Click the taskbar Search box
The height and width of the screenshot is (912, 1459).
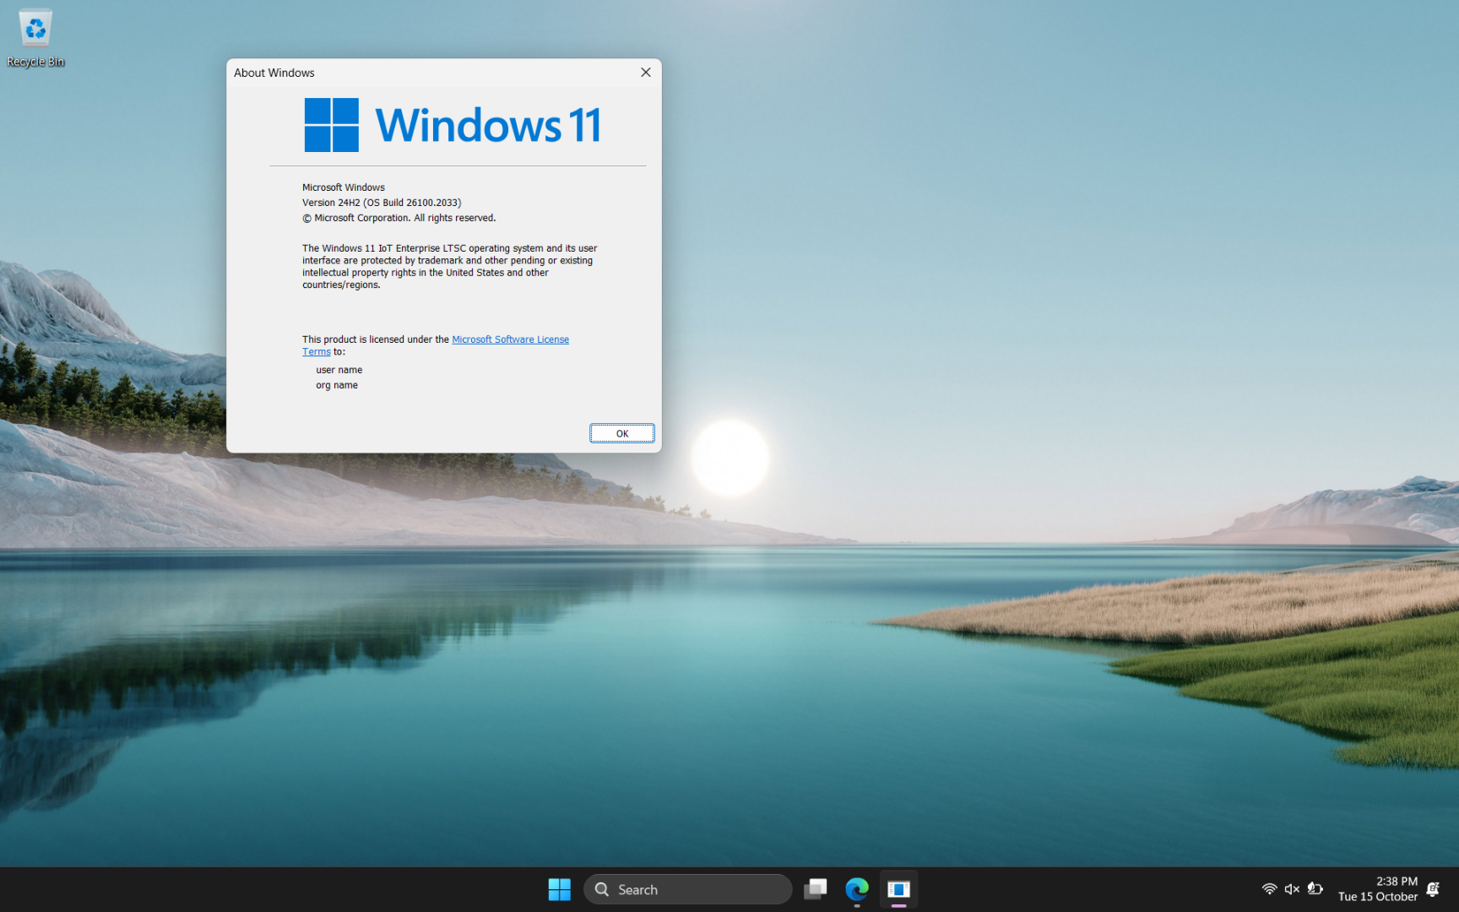(687, 889)
